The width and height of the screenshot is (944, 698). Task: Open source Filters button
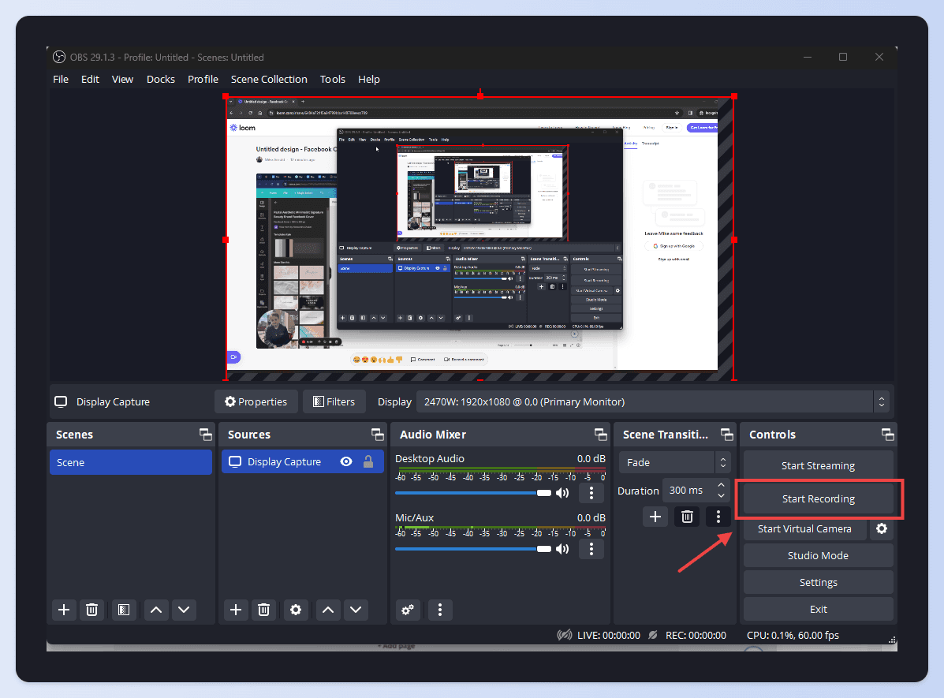pyautogui.click(x=334, y=401)
